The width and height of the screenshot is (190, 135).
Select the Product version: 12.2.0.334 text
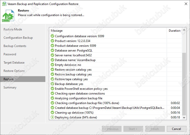pos(73,41)
